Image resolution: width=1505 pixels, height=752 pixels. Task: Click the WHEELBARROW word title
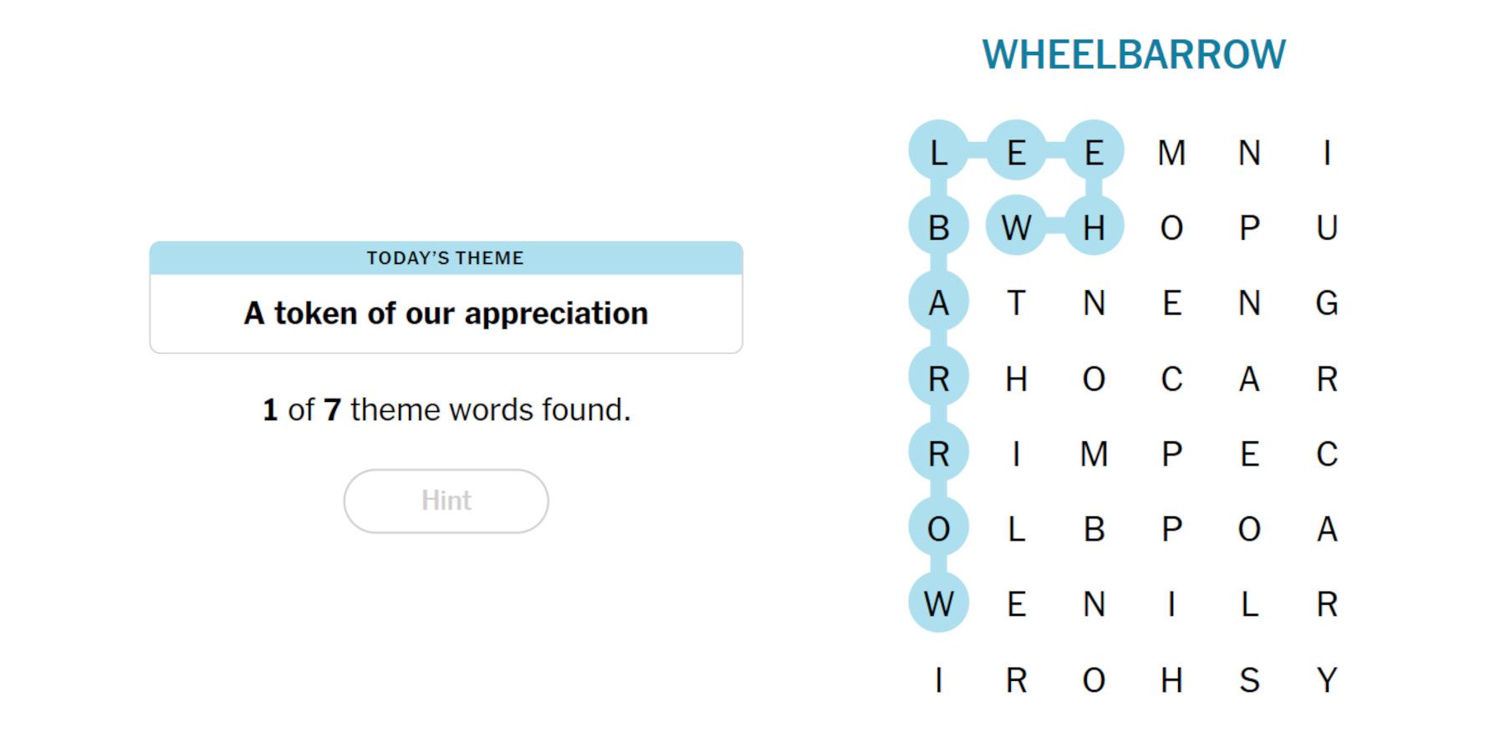click(x=1133, y=55)
